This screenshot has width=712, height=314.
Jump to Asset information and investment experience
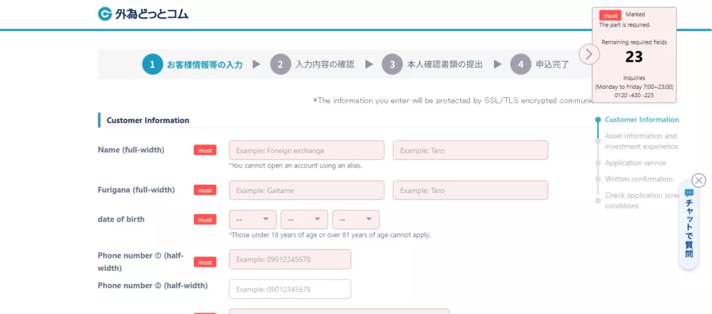point(641,141)
